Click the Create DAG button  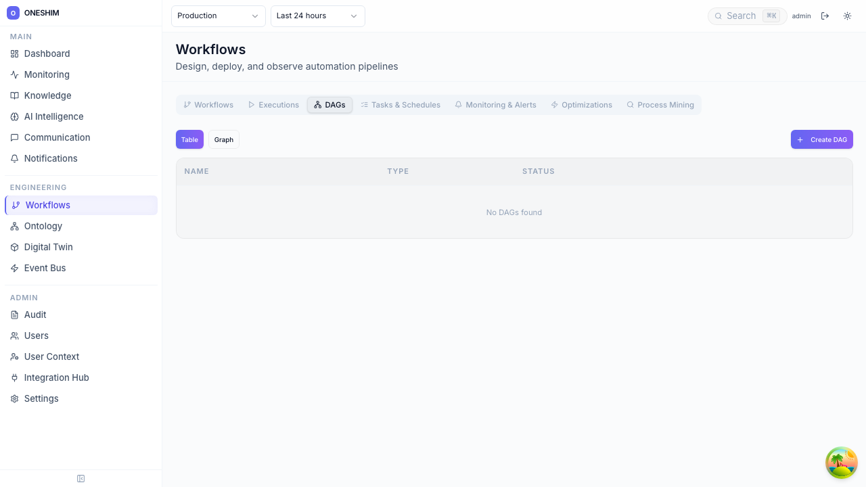tap(821, 139)
